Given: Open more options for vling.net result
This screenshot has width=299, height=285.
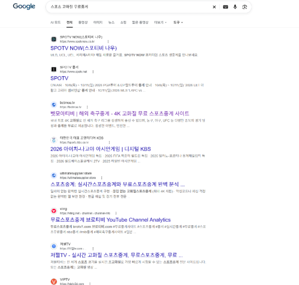Looking at the screenshot, I should (116, 213).
